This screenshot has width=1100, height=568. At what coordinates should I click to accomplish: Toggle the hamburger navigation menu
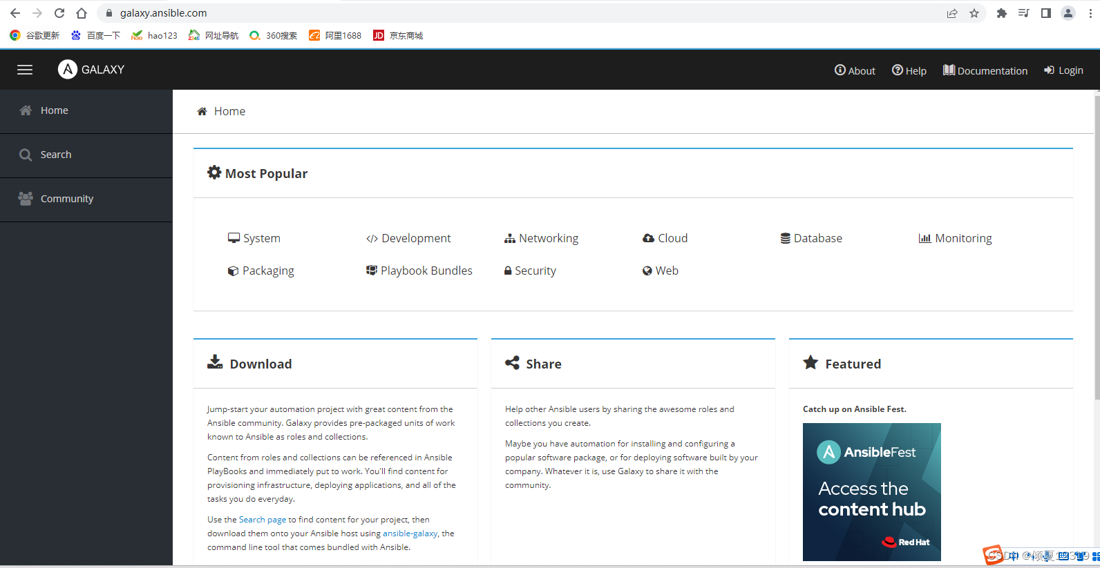click(25, 70)
